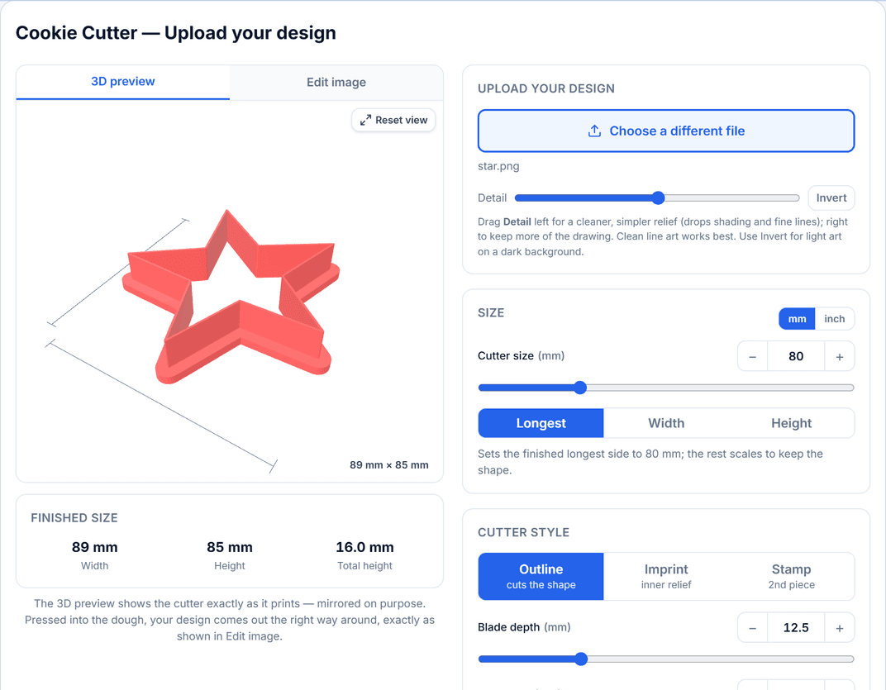The image size is (886, 690).
Task: Decrease cutter size with the minus button
Action: tap(753, 357)
